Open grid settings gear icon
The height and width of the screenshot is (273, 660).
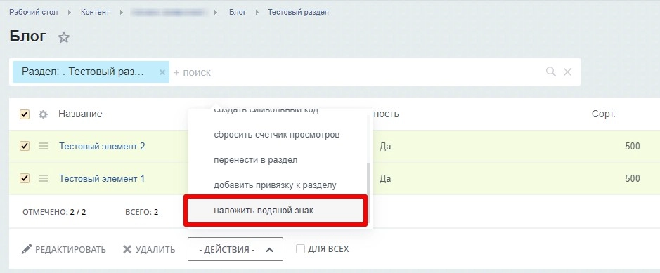point(43,114)
